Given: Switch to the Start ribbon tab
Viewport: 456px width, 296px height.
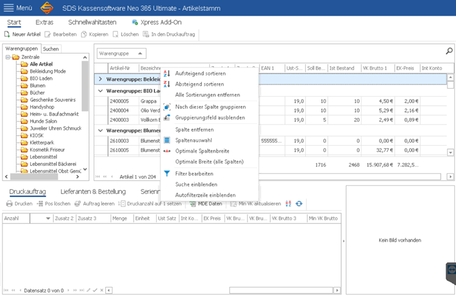Looking at the screenshot, I should 14,22.
